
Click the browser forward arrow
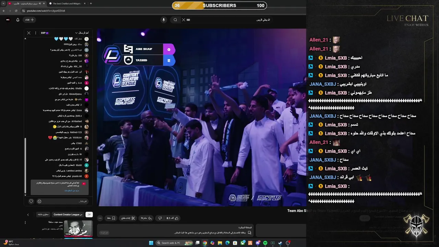10,11
